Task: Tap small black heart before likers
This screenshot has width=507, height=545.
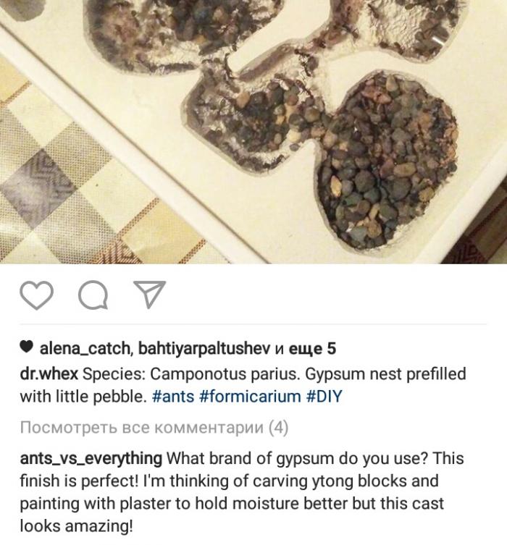Action: 26,347
